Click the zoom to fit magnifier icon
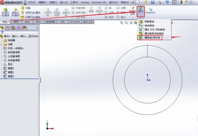The image size is (198, 136). [122, 23]
